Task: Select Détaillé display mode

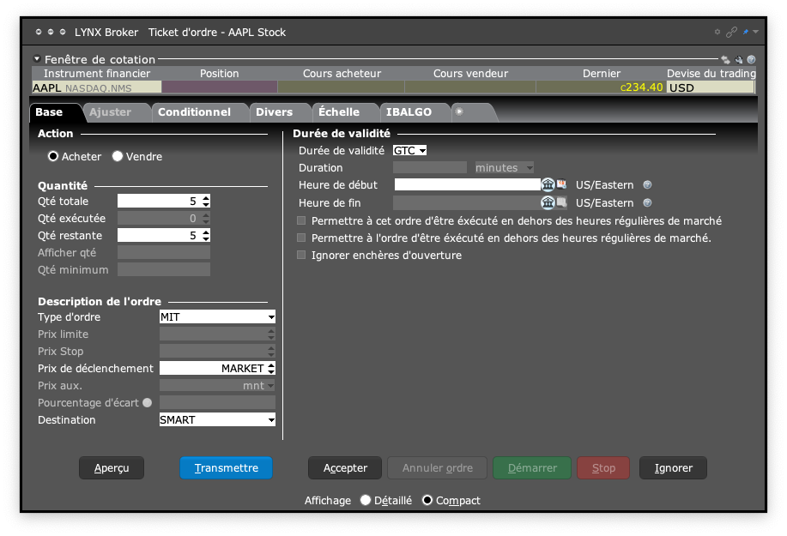Action: tap(366, 500)
